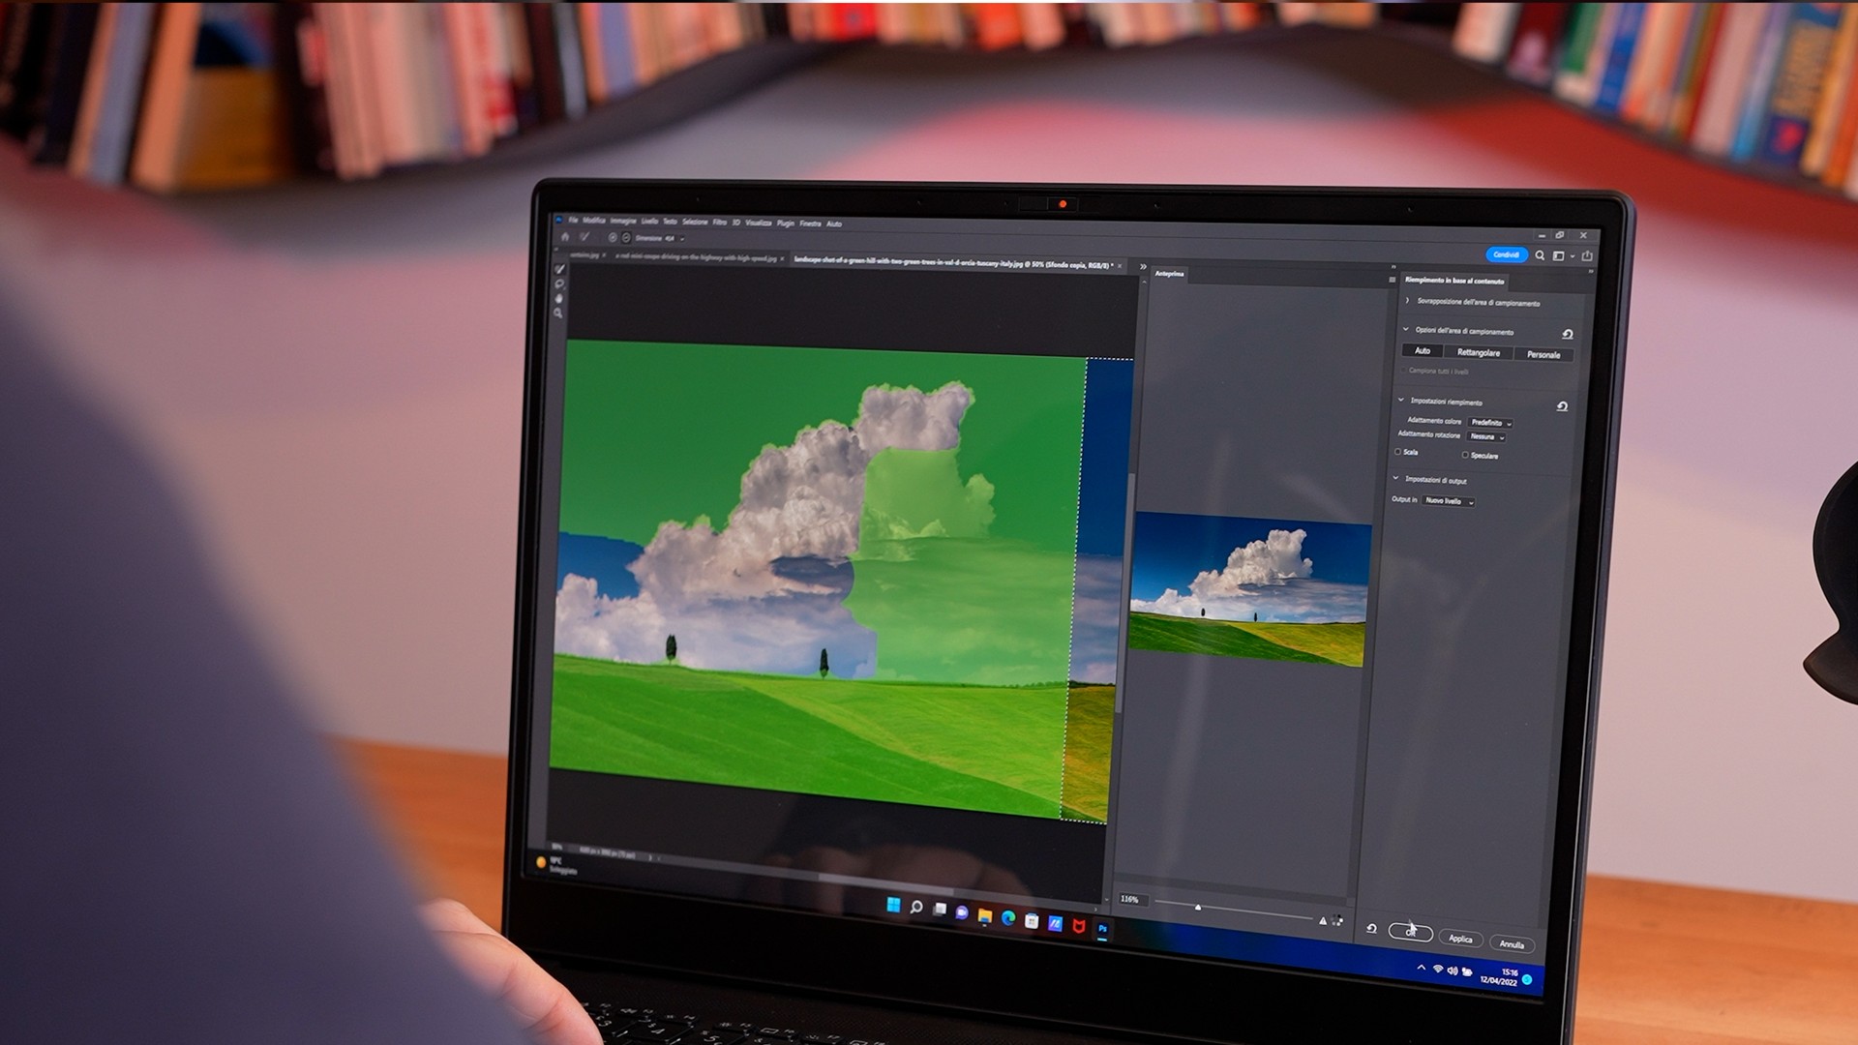1858x1045 pixels.
Task: Open the Selezione menu
Action: point(694,222)
